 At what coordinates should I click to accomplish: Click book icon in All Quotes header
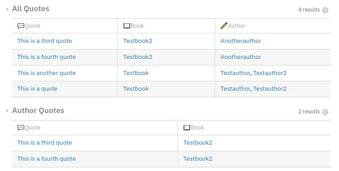coord(127,26)
